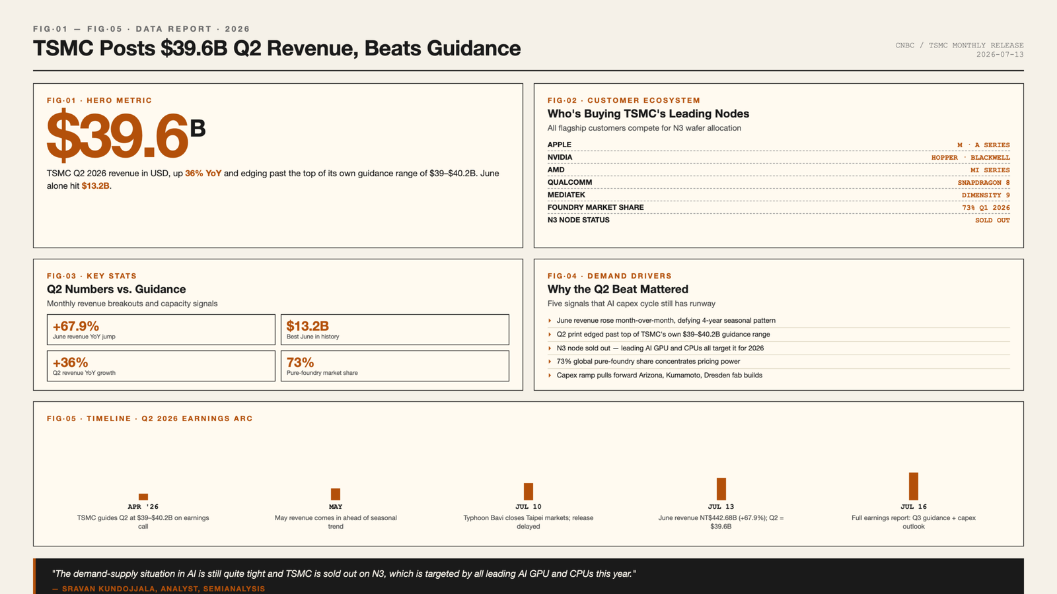Image resolution: width=1057 pixels, height=594 pixels.
Task: Click the 'SRAVAN KUNDOJJALA, ANALYST, SEMIANALYSIS' attribution
Action: (159, 589)
